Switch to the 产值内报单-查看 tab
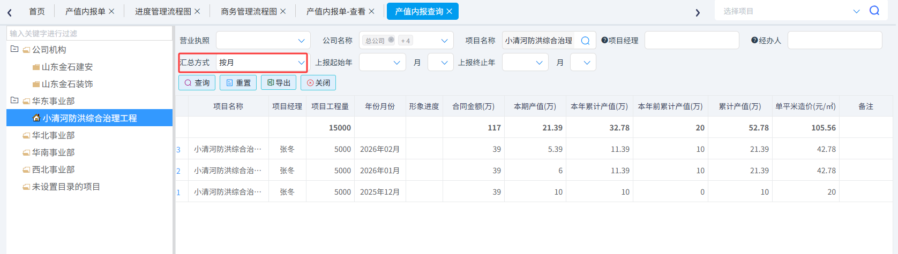 pyautogui.click(x=336, y=11)
